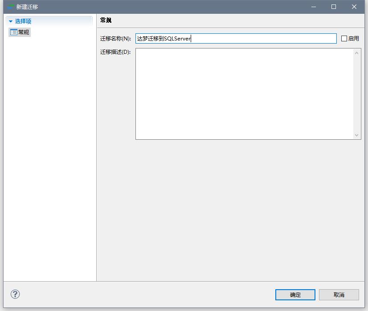
Task: Close the 新建迁移 dialog window
Action: [x=354, y=7]
